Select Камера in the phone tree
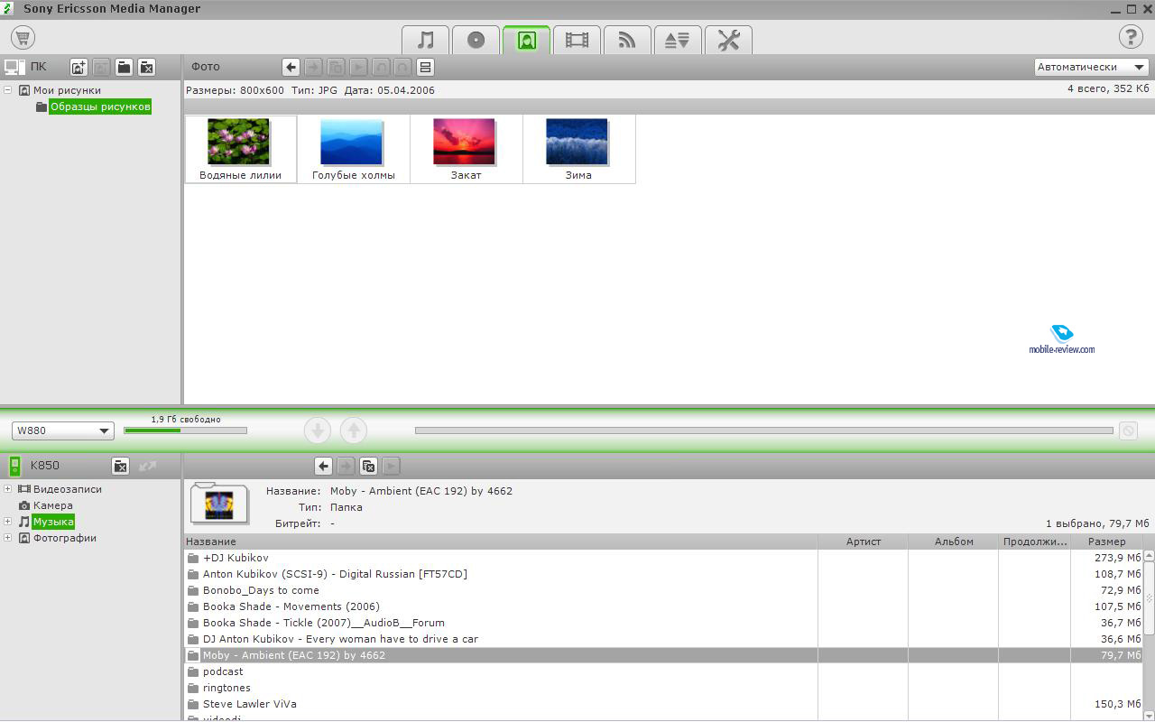The width and height of the screenshot is (1155, 722). (53, 505)
